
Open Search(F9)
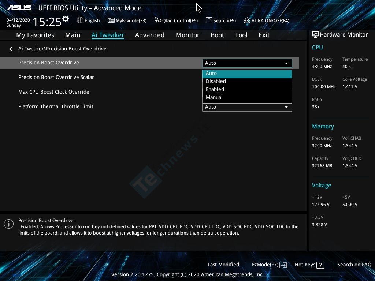tap(221, 20)
